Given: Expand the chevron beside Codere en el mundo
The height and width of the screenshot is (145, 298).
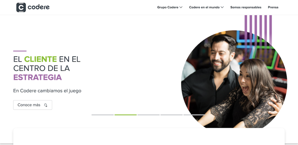Looking at the screenshot, I should (222, 7).
